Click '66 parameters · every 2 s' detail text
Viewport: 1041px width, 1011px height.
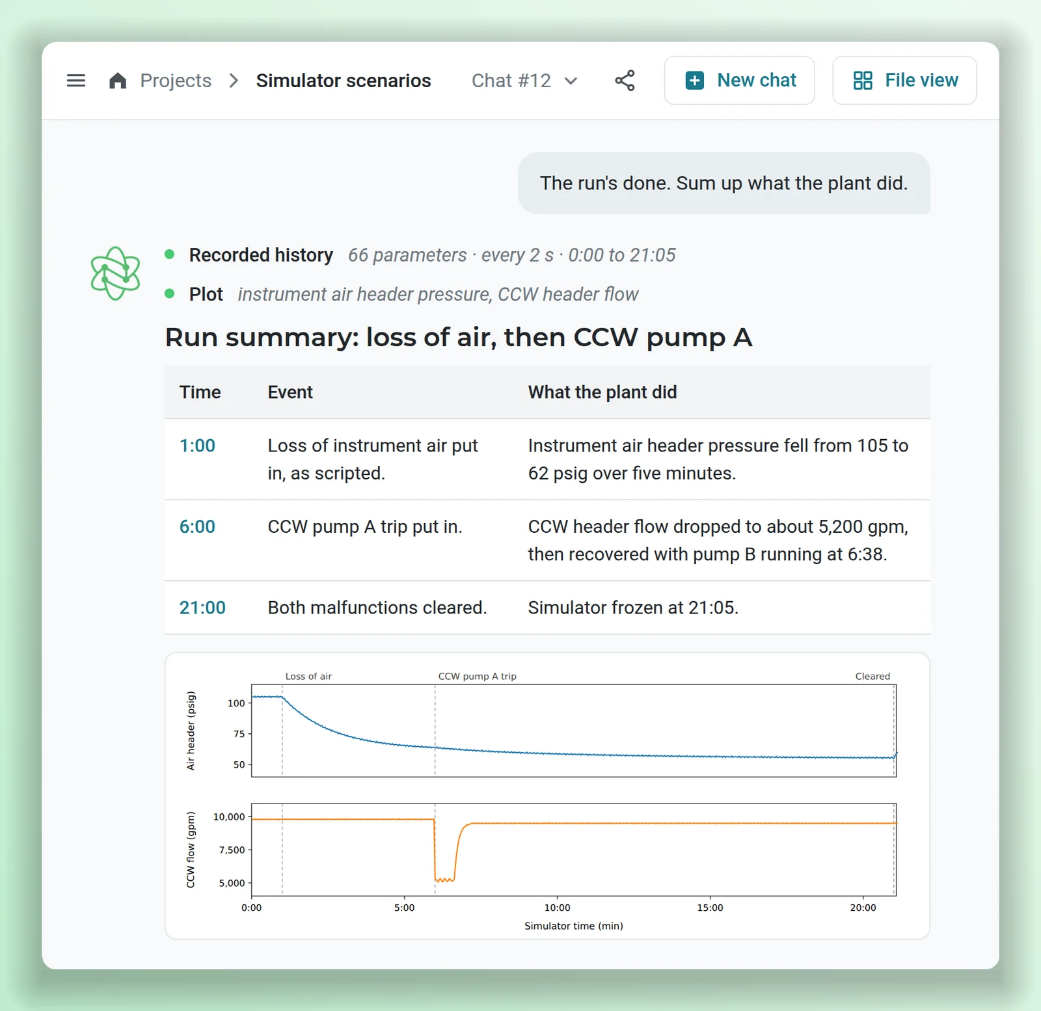pyautogui.click(x=451, y=255)
